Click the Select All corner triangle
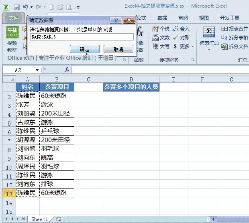This screenshot has width=249, height=223. point(9,79)
